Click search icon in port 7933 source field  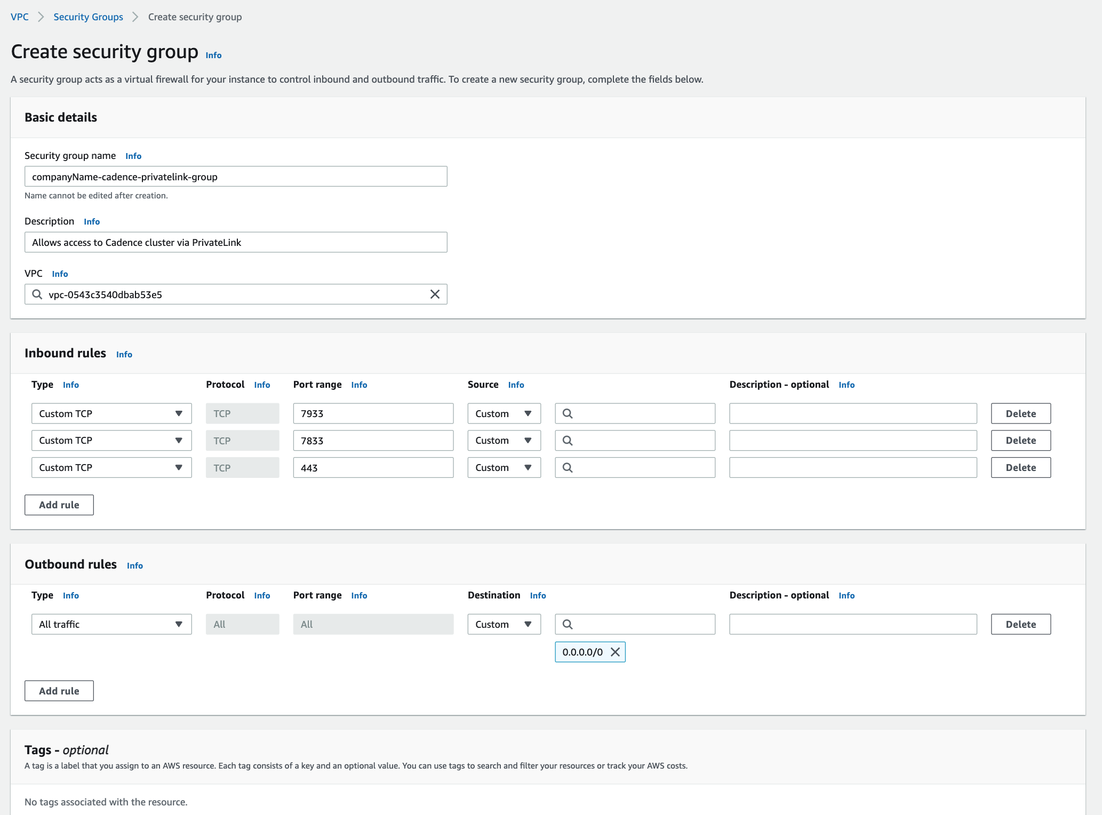568,413
